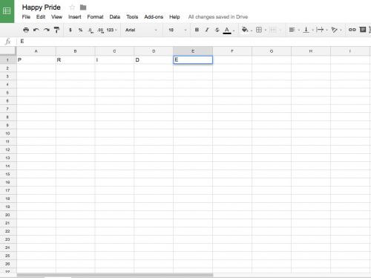This screenshot has height=278, width=371.
Task: Open the Add-ons menu
Action: click(154, 17)
